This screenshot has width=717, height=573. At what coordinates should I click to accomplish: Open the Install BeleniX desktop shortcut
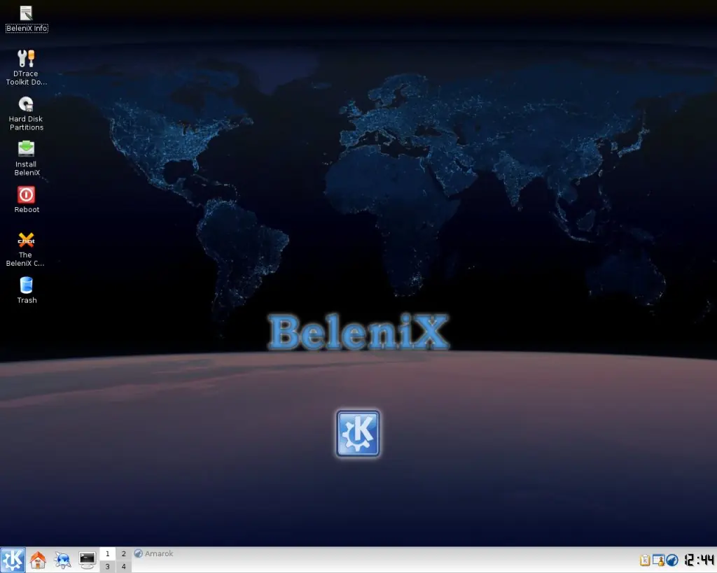pyautogui.click(x=26, y=150)
